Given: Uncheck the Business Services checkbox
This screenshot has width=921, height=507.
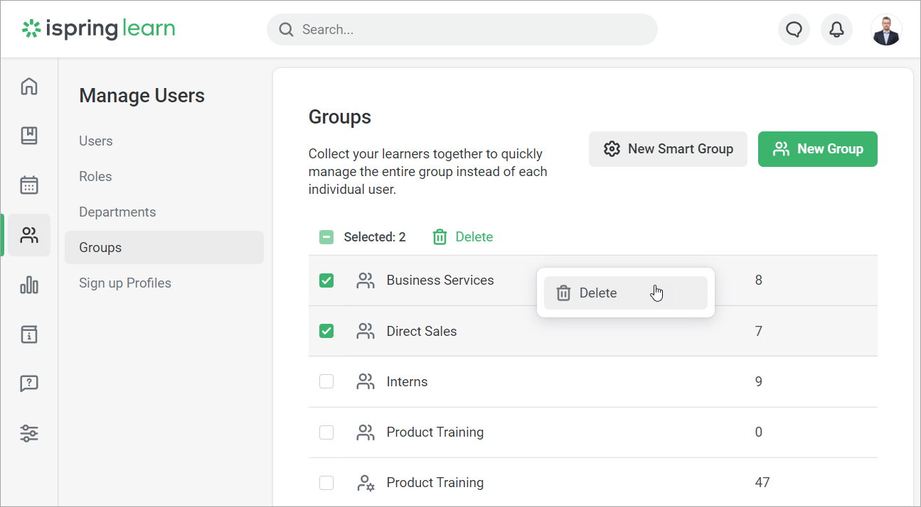Looking at the screenshot, I should pyautogui.click(x=326, y=280).
